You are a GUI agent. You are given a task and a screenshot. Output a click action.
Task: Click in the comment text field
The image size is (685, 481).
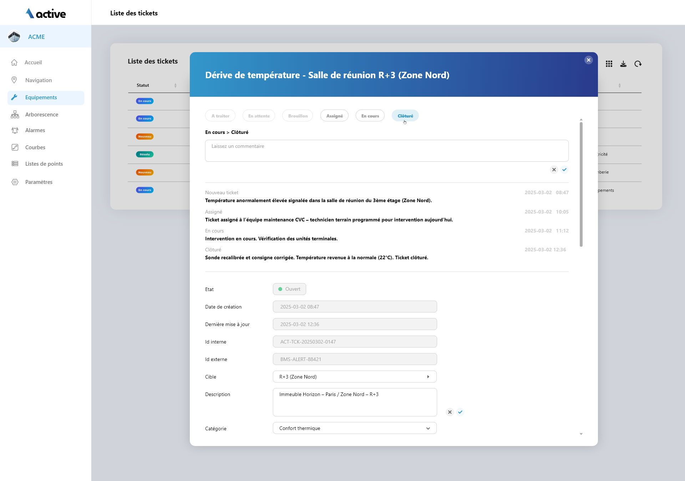click(387, 151)
